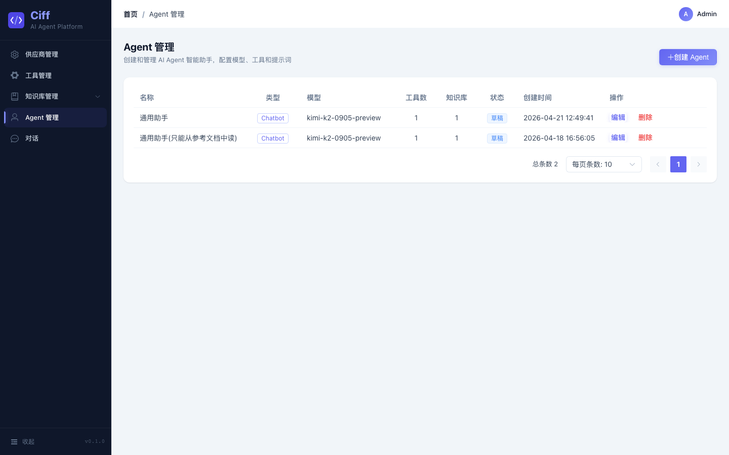Click the 供应商管理 gear icon in sidebar
This screenshot has width=729, height=455.
click(15, 55)
